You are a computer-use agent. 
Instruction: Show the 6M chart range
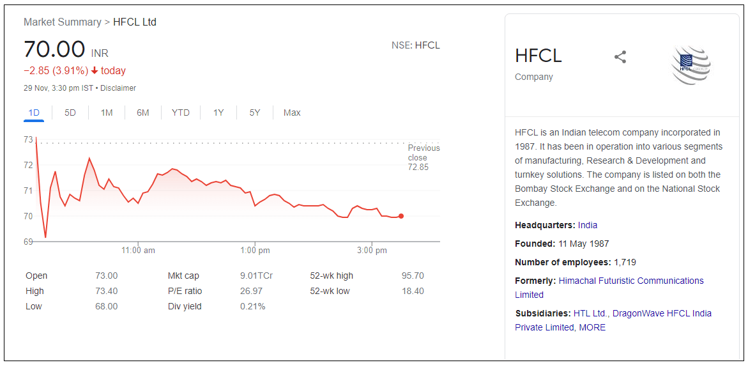click(x=142, y=113)
